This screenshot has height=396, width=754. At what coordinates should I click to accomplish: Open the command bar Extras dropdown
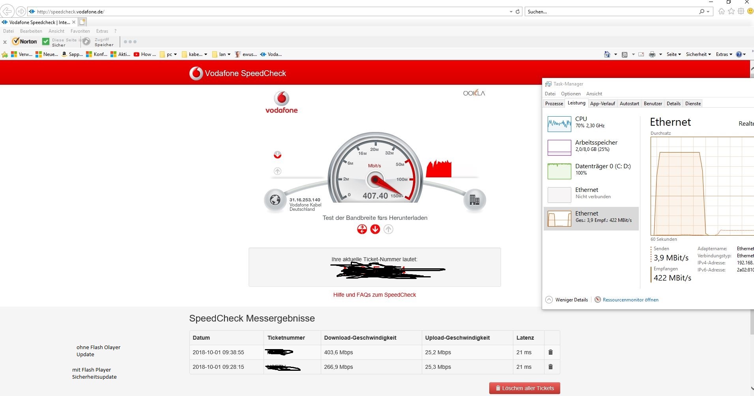coord(724,54)
